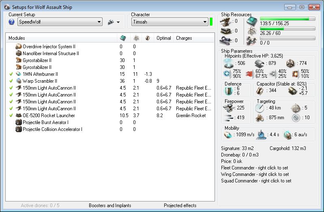Click the warp speed icon
This screenshot has height=212, width=324.
[x=287, y=135]
